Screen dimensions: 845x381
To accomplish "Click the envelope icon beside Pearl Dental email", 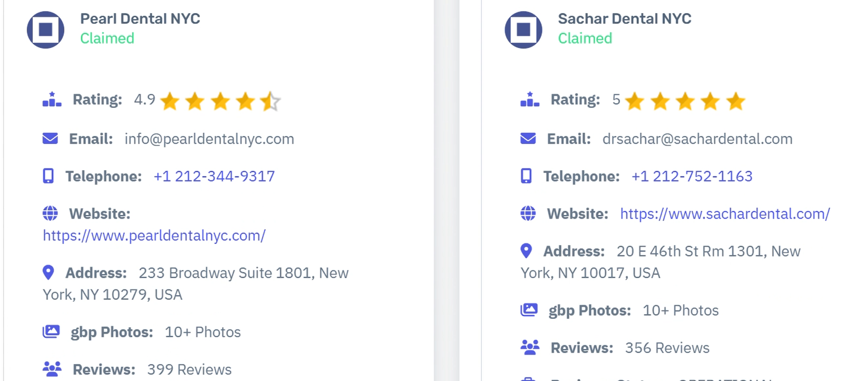I will pos(50,139).
